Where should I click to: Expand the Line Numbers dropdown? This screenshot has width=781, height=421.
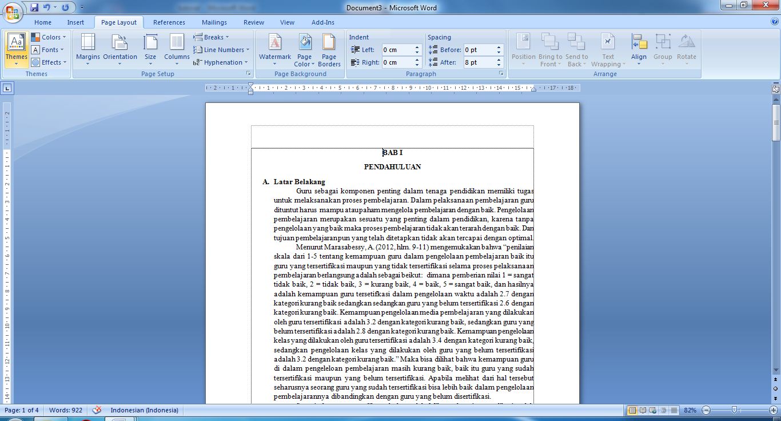click(x=221, y=50)
